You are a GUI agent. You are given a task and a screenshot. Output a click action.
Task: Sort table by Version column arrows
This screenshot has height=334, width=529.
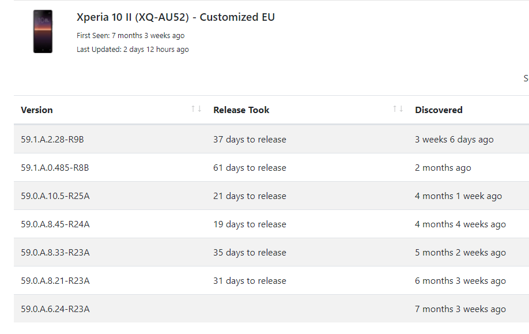pyautogui.click(x=197, y=109)
